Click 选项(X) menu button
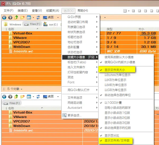The height and width of the screenshot is (145, 159). [68, 11]
